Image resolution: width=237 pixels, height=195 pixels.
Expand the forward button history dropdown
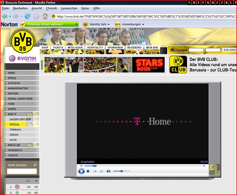(x=22, y=16)
